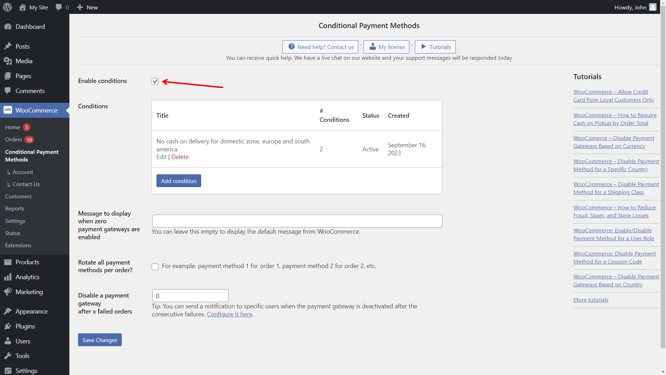Image resolution: width=666 pixels, height=375 pixels.
Task: Select Account under Conditional Payment Methods
Action: [23, 172]
